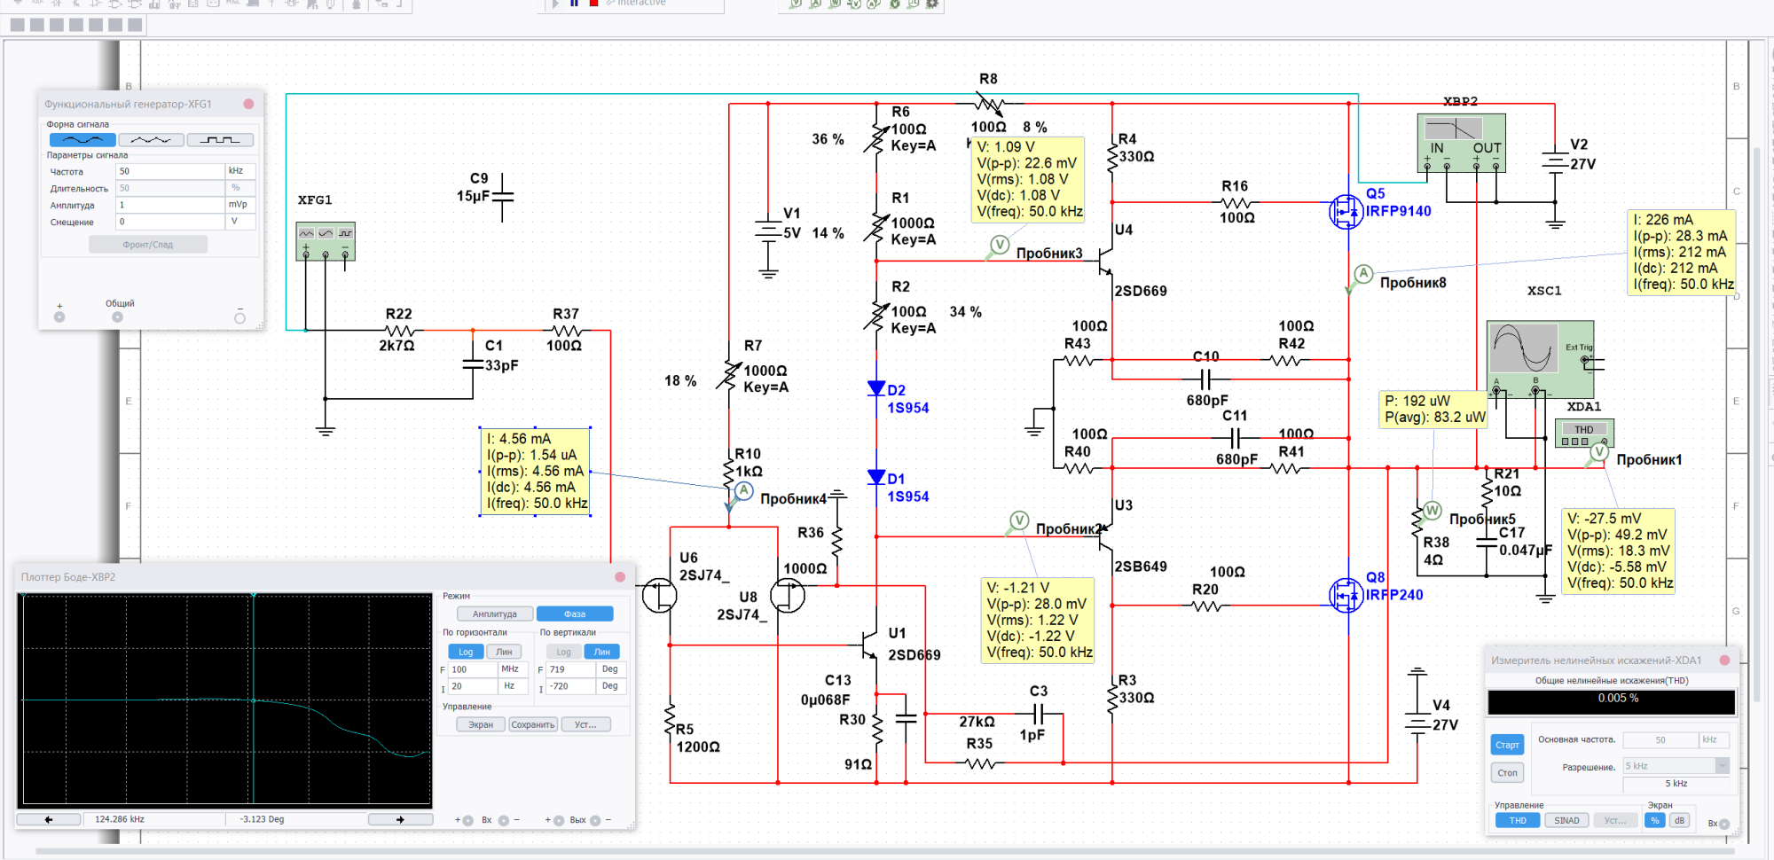1774x860 pixels.
Task: Select SINAD mode in distortion analyzer
Action: [1566, 820]
